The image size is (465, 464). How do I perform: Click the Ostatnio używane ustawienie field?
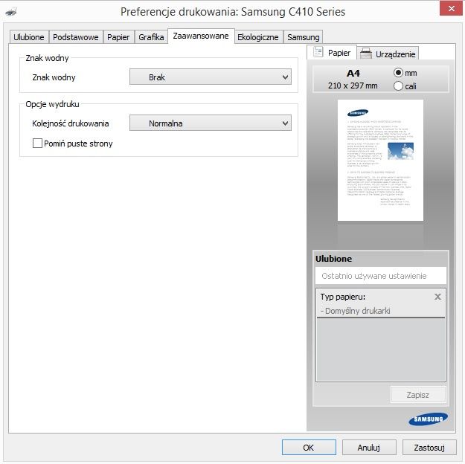coord(381,276)
